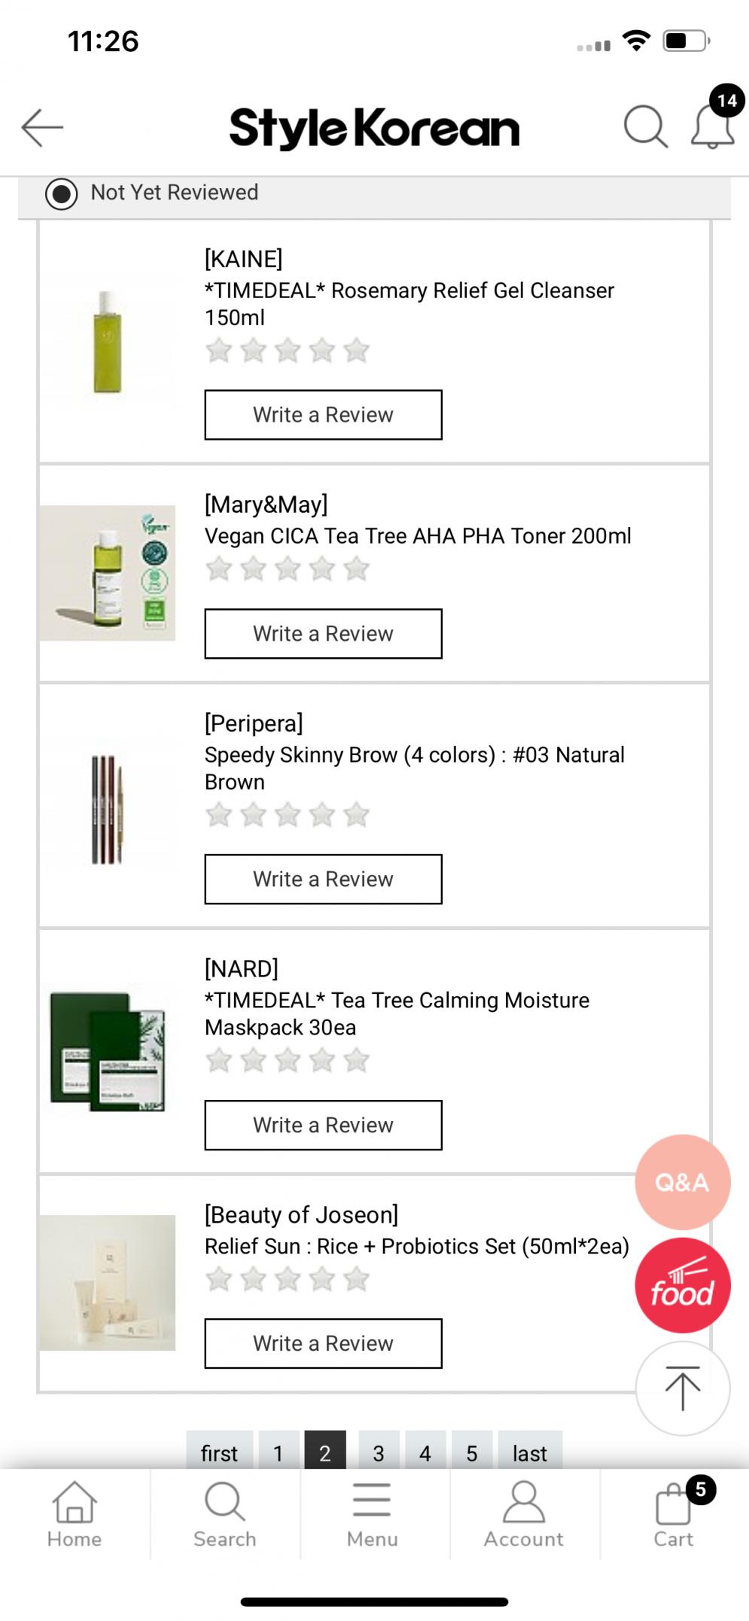Screen dimensions: 749x1621
Task: Write a Review for Mary&May toner
Action: click(x=323, y=634)
